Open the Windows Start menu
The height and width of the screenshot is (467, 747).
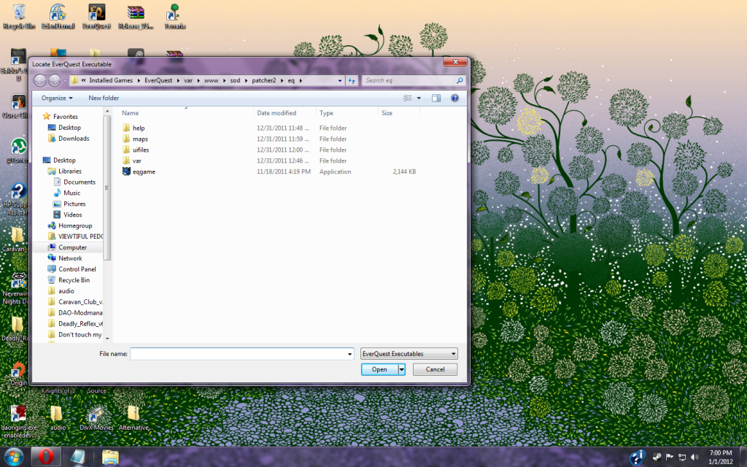pyautogui.click(x=14, y=457)
